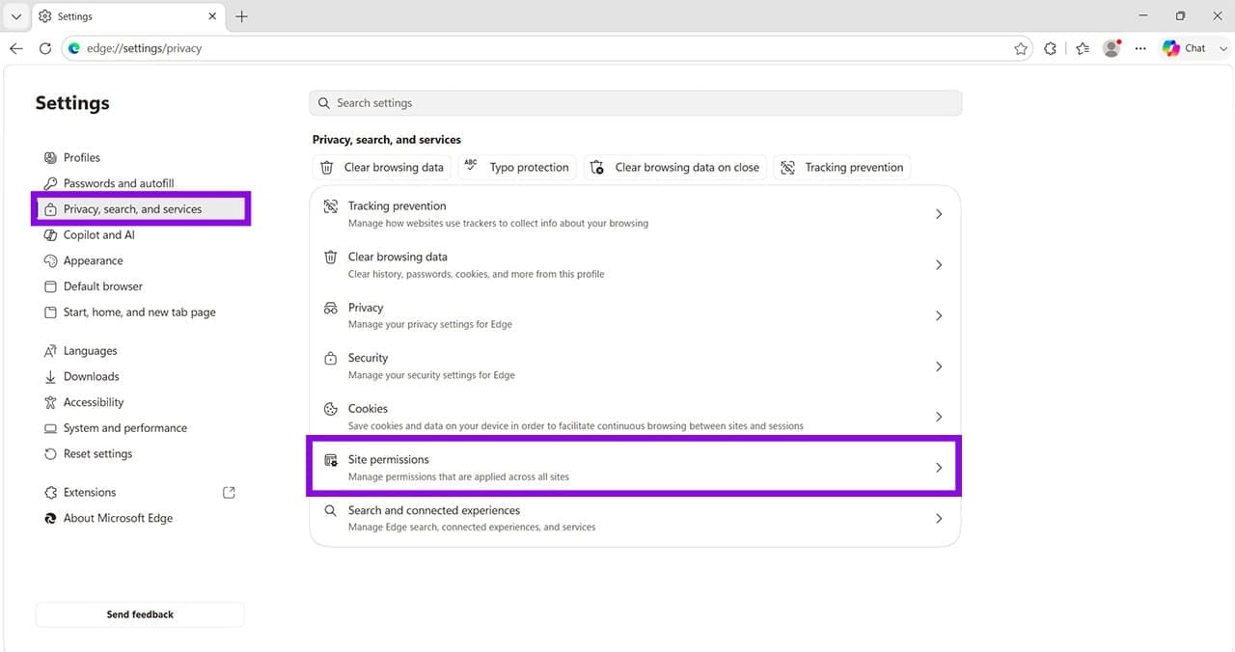Click the Privacy row glasses icon

tap(331, 308)
